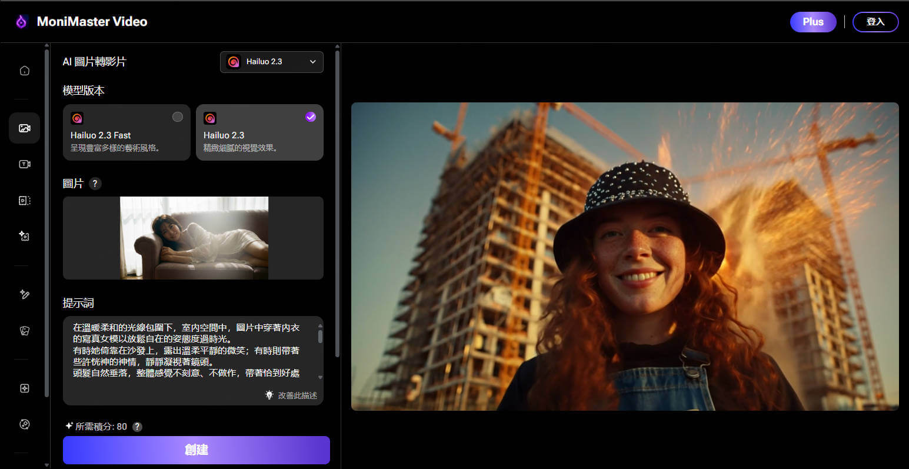Click the playing cards sidebar icon
This screenshot has width=909, height=469.
pos(24,331)
